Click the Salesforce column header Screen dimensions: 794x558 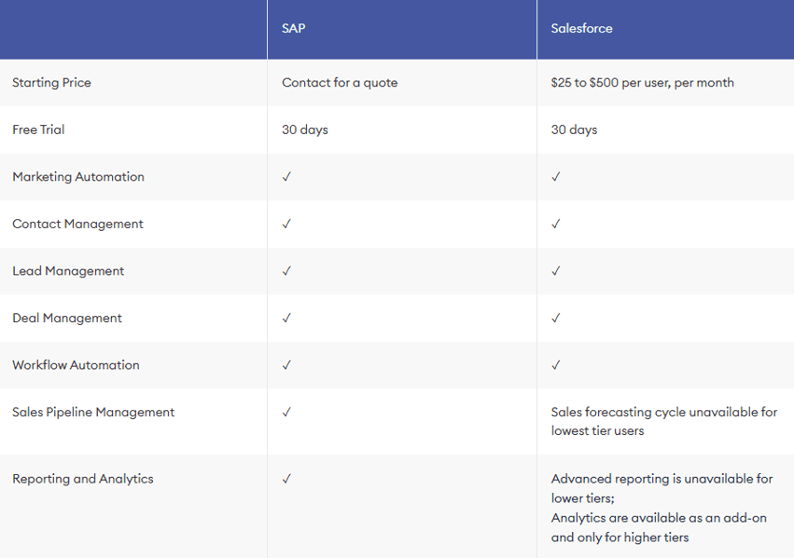click(x=581, y=28)
